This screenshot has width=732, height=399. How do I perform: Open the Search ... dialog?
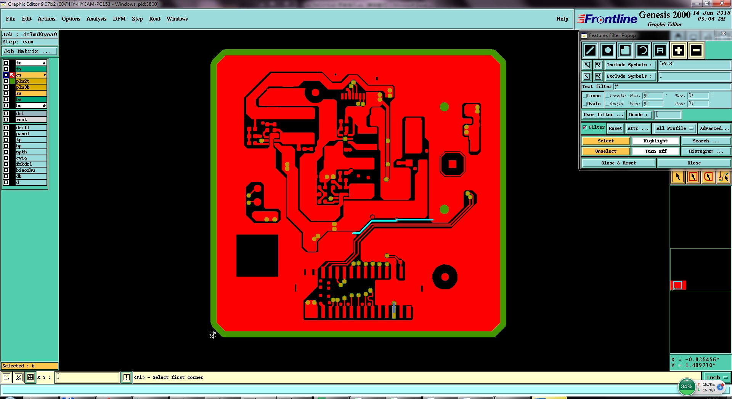(x=706, y=141)
